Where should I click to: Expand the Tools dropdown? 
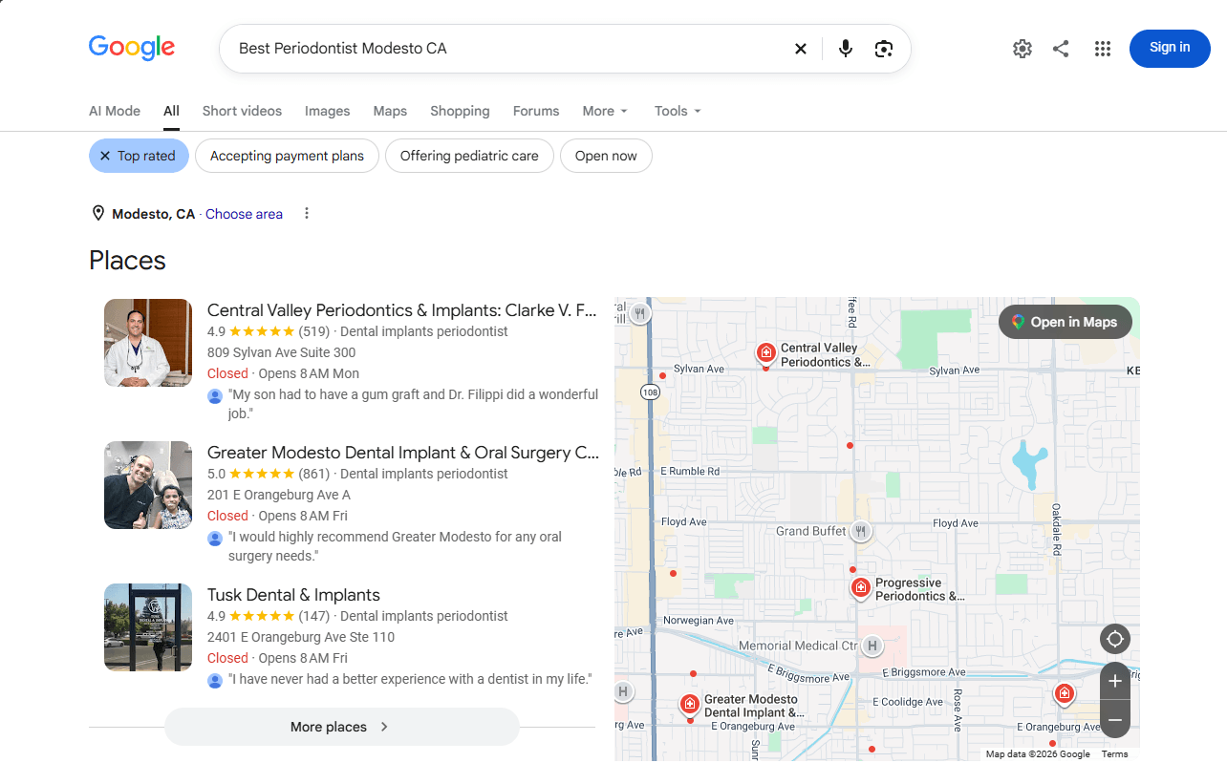tap(678, 111)
